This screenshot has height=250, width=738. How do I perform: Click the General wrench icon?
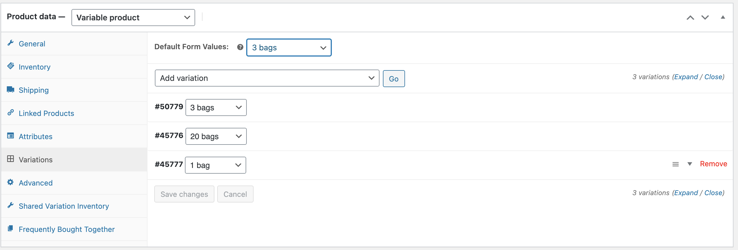click(10, 43)
